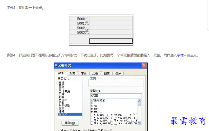Select 文本 in category list

(x=70, y=108)
